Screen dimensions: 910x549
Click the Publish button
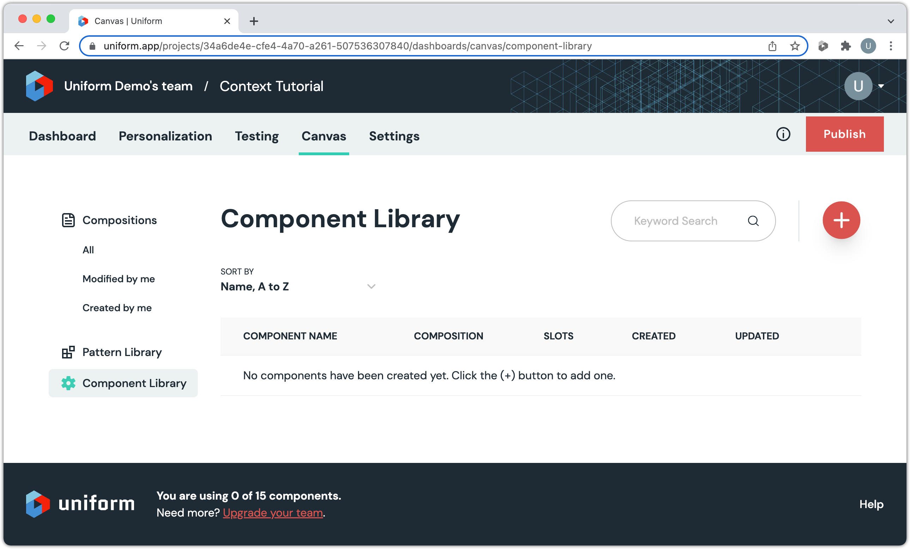click(x=844, y=134)
